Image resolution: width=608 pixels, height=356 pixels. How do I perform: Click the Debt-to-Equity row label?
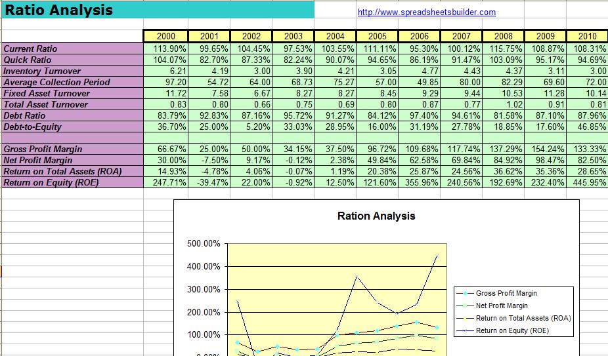tap(73, 127)
